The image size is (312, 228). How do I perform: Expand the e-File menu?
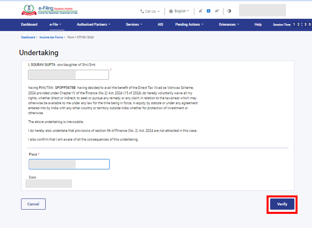tap(55, 25)
